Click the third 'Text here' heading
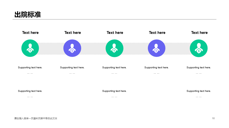 [115, 33]
